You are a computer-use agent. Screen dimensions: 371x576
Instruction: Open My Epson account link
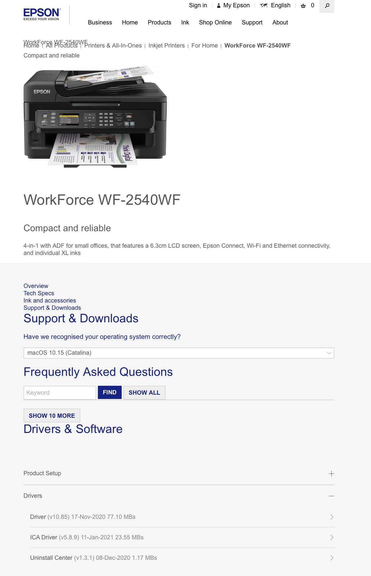(236, 5)
